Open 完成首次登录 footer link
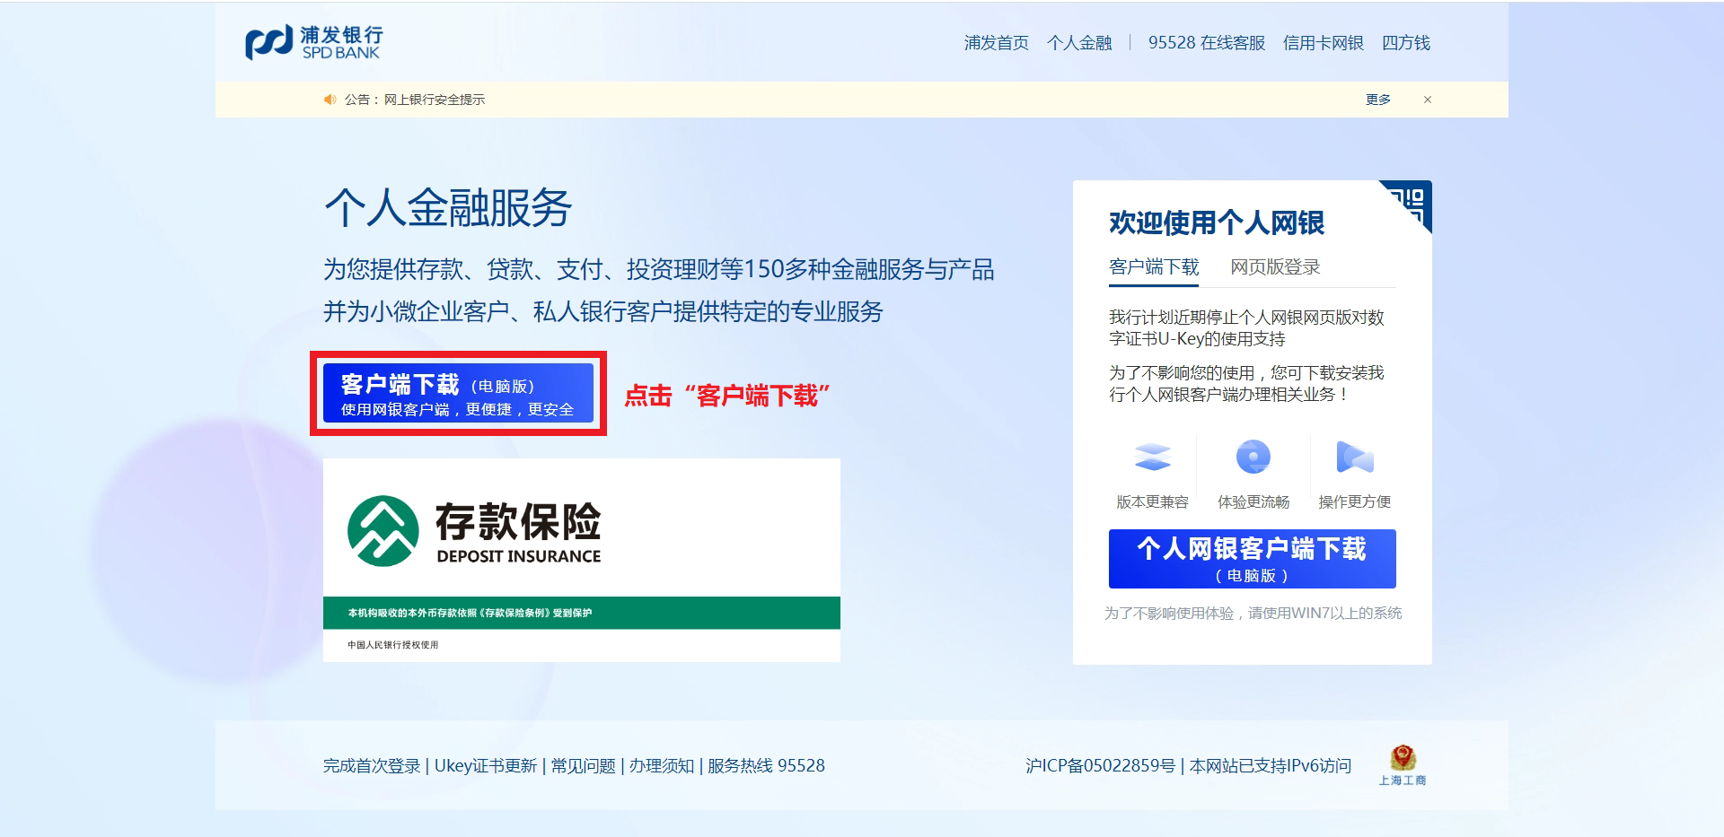This screenshot has height=837, width=1724. coord(372,766)
